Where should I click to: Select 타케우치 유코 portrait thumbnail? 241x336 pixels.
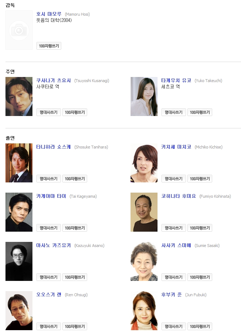click(144, 96)
